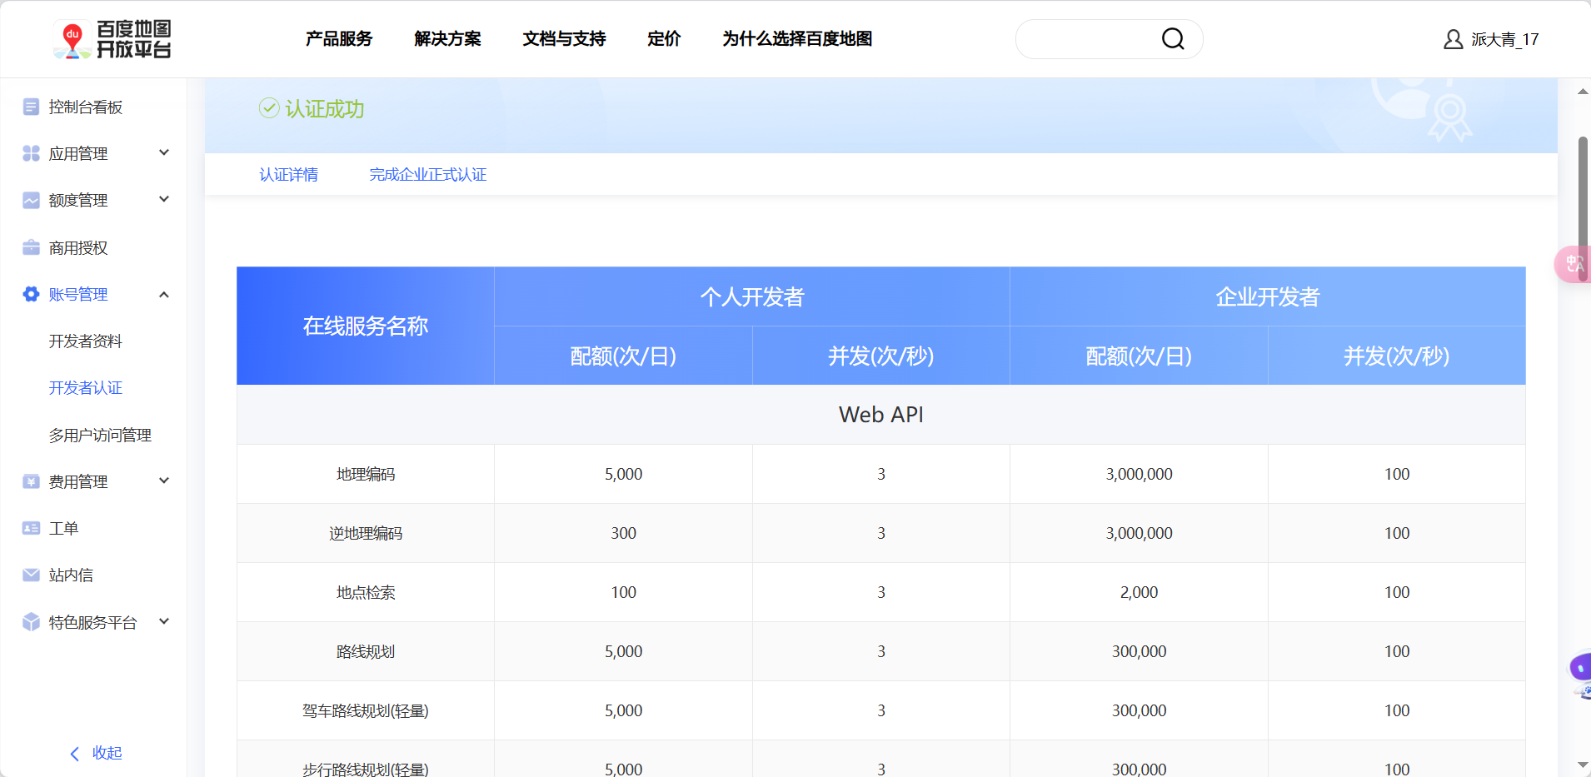Screen dimensions: 1591x777
Task: Click the 商用授权 briefcase icon
Action: [x=31, y=247]
